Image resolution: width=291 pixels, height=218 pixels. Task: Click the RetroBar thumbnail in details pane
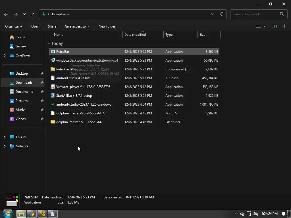tap(12, 201)
